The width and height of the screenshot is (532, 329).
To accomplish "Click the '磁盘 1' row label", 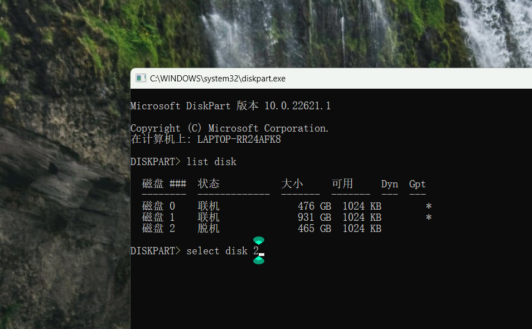I will click(158, 217).
